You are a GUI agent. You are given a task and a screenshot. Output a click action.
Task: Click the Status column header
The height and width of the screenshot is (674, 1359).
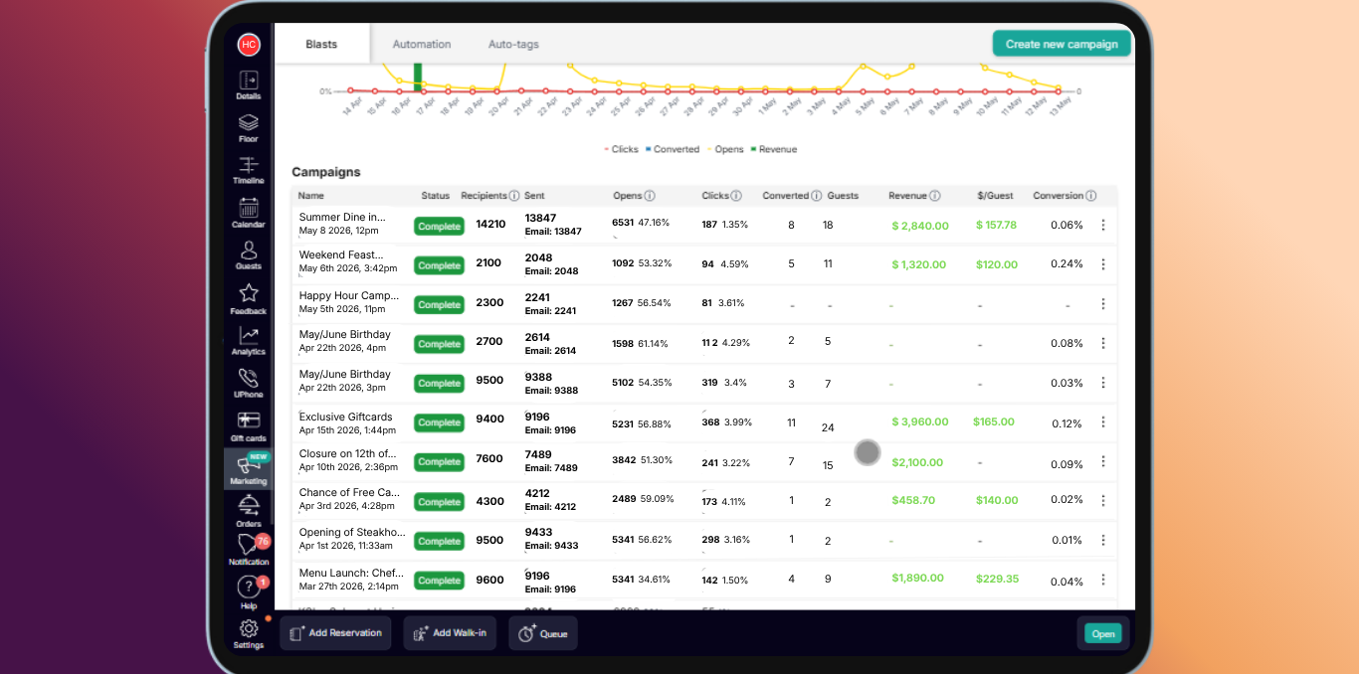(436, 196)
